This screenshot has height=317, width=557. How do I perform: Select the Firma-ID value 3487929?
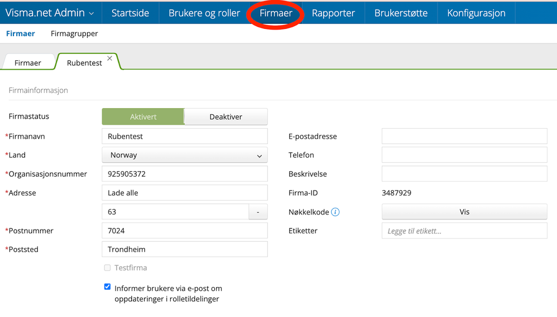click(396, 193)
